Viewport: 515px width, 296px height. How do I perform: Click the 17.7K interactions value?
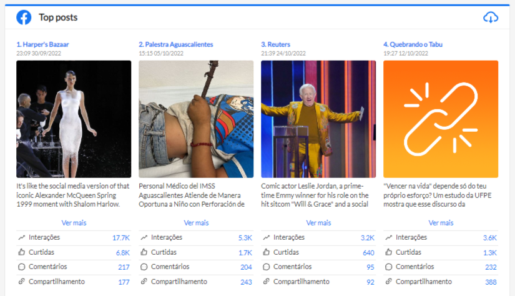[121, 238]
